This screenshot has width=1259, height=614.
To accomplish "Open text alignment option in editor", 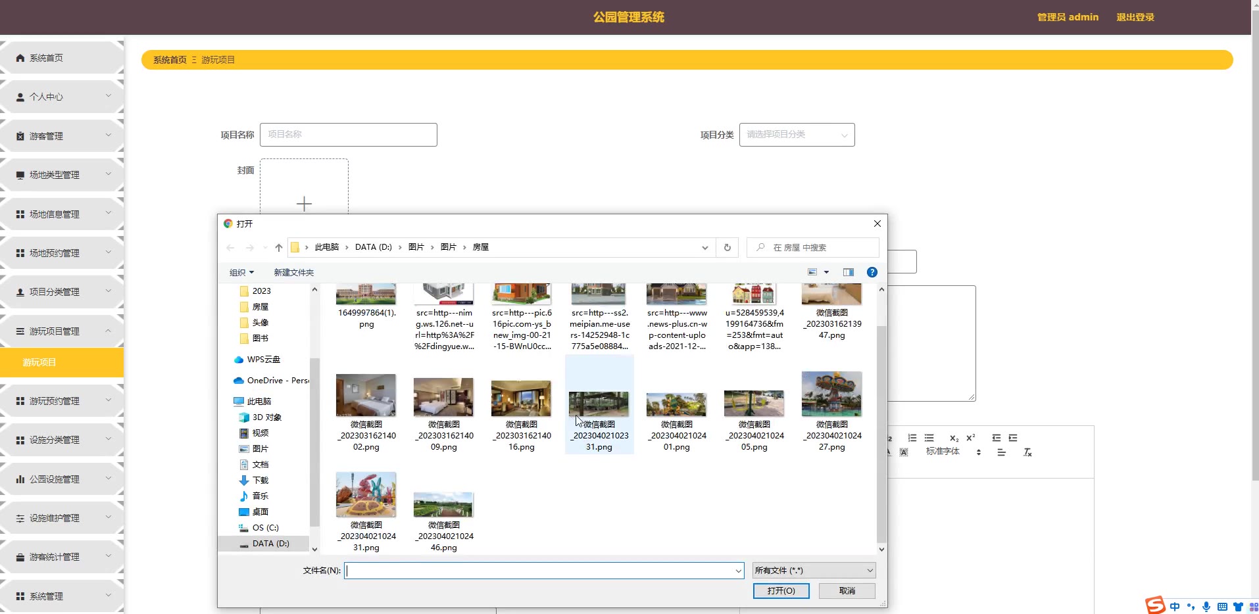I will click(1001, 452).
